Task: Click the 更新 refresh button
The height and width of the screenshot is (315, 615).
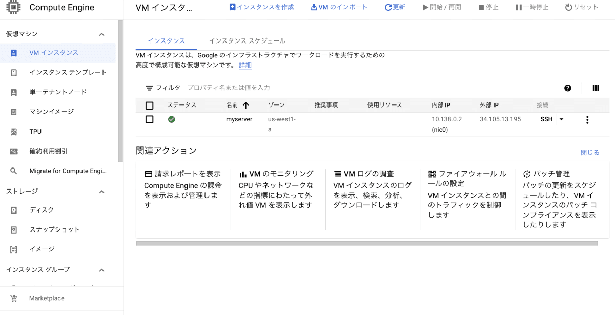Action: click(395, 7)
